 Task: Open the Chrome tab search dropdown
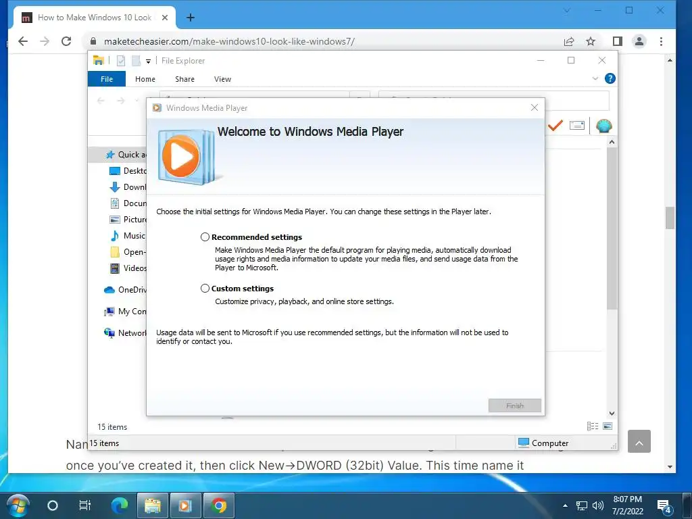pyautogui.click(x=567, y=11)
